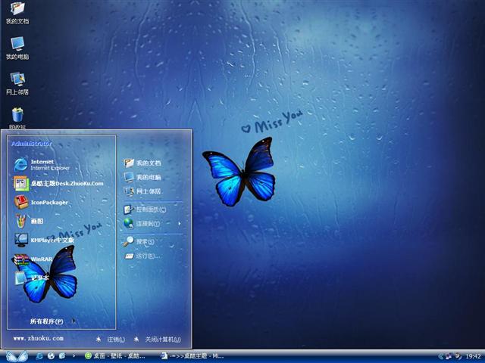
Task: Expand hidden system tray icons arrow
Action: 440,356
